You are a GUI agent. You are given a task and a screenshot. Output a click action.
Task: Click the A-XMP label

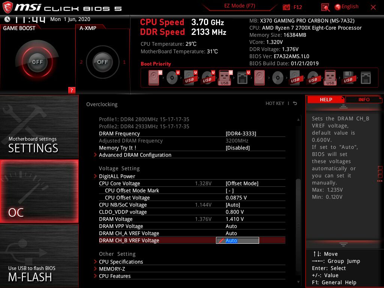(x=88, y=28)
